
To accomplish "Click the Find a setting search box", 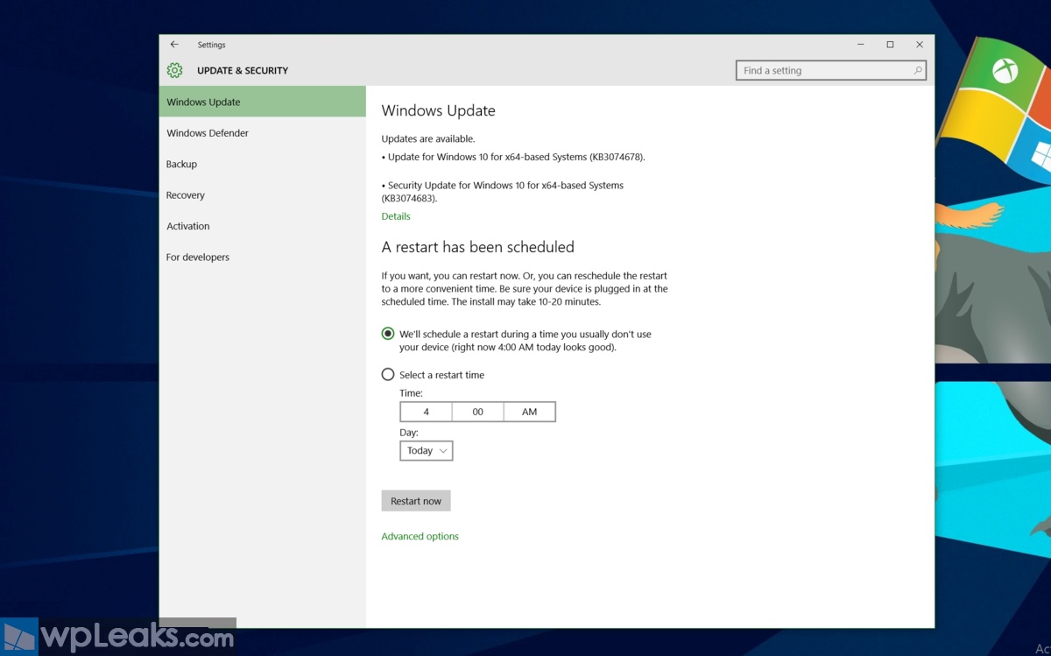I will click(x=823, y=71).
